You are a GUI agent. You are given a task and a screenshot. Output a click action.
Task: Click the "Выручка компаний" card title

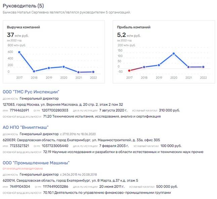(x=24, y=27)
